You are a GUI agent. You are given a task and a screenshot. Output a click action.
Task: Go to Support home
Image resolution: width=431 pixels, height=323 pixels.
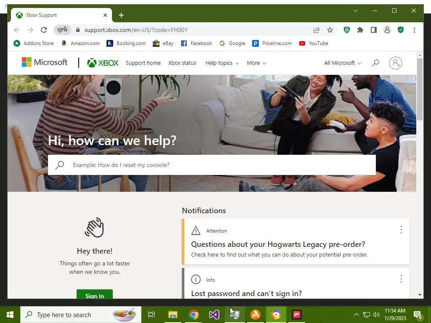143,63
